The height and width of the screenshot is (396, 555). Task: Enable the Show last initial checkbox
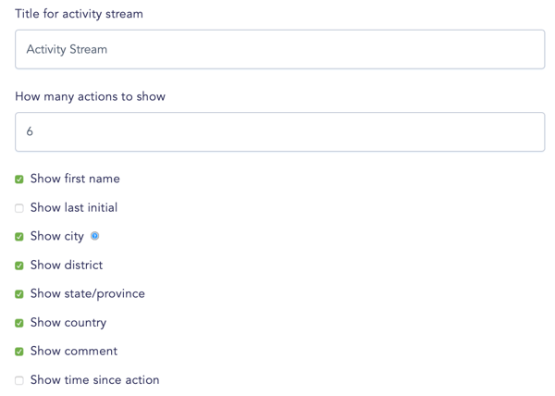(19, 208)
